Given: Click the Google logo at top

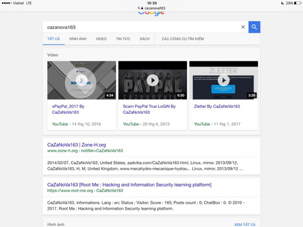Looking at the screenshot, I should (151, 13).
